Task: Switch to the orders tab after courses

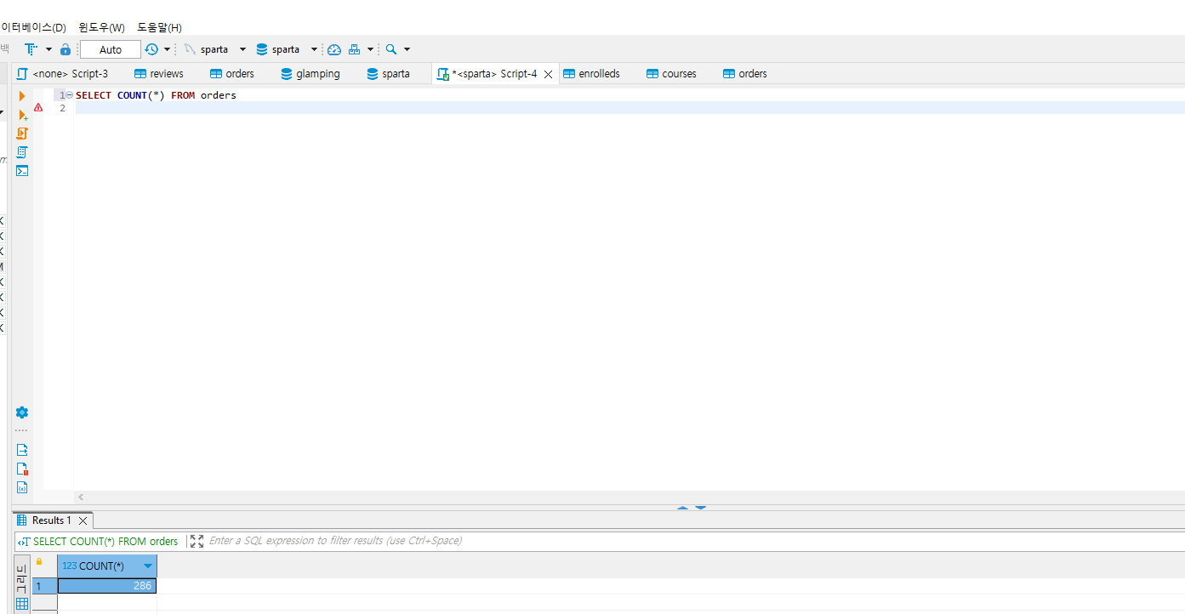Action: tap(745, 74)
